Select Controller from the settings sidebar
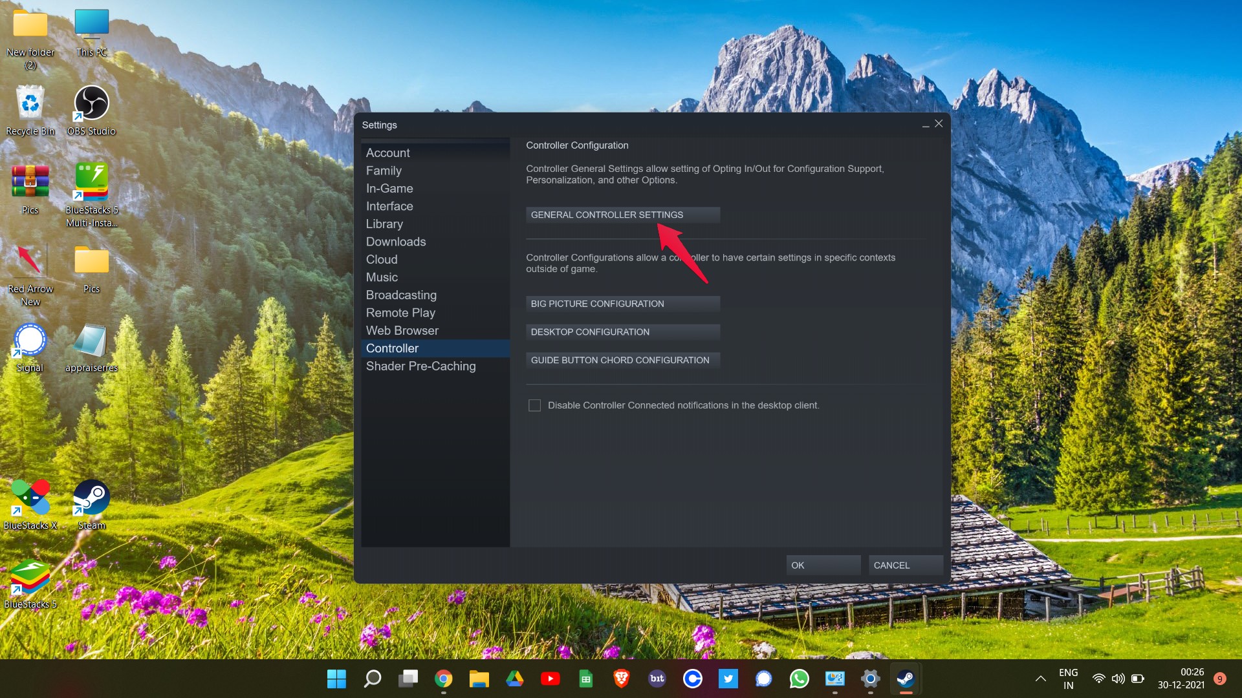1242x698 pixels. coord(393,348)
